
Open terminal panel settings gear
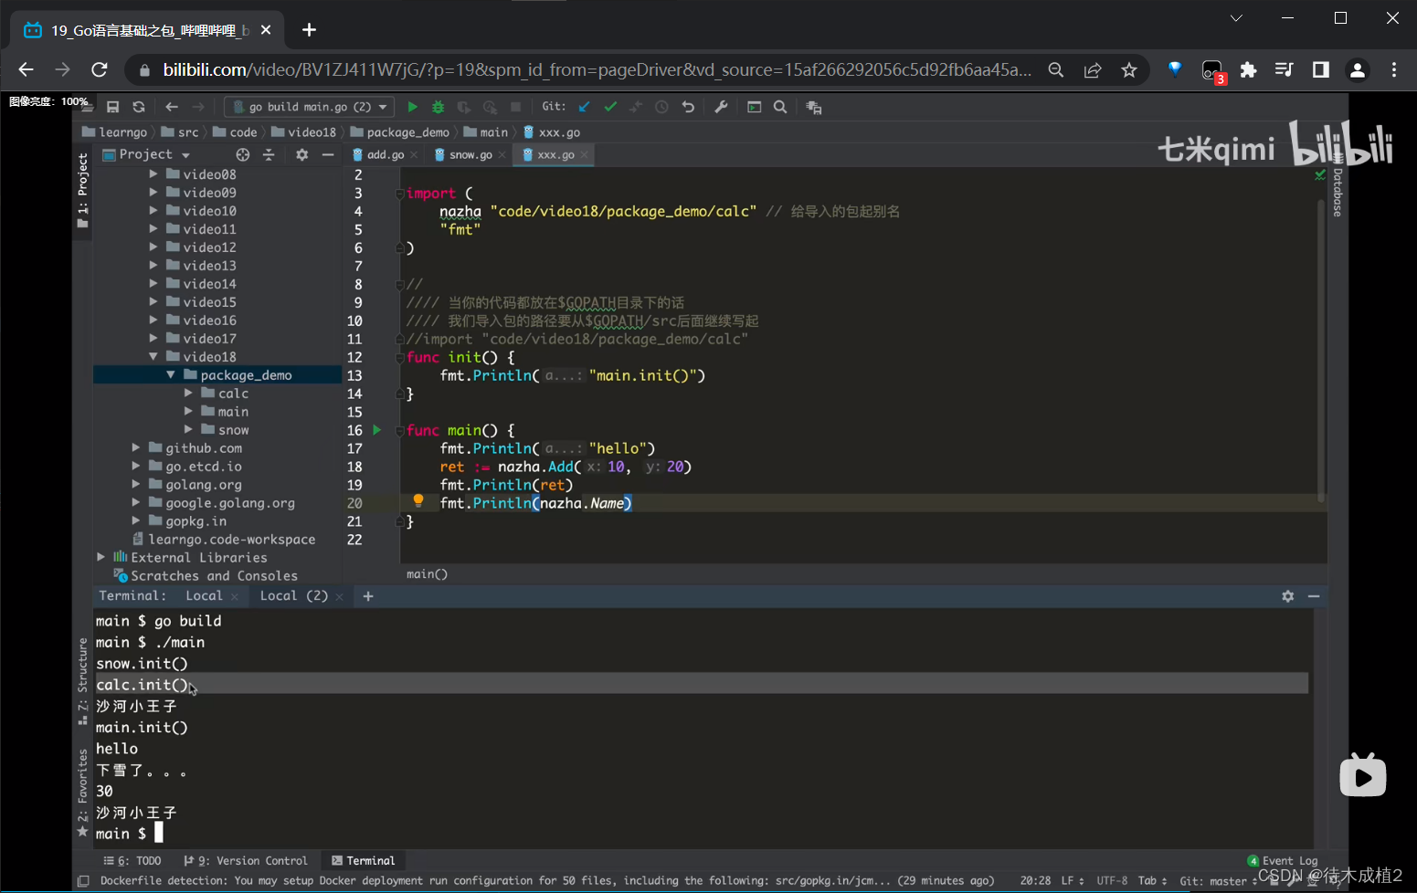point(1288,596)
